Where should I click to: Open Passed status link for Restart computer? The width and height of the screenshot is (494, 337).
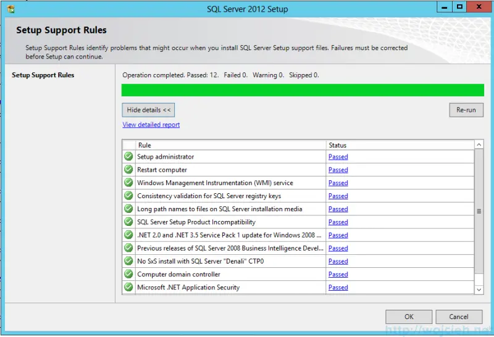338,170
